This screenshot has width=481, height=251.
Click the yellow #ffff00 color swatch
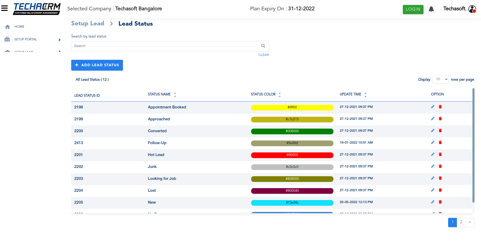click(292, 107)
